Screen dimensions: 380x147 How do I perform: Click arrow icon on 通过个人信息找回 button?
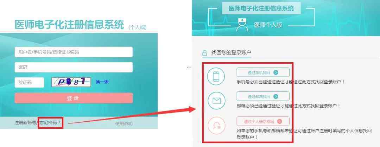click(280, 121)
